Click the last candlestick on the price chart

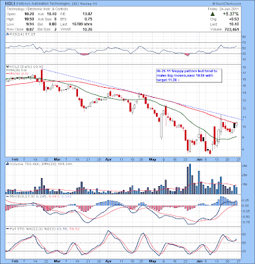click(237, 124)
